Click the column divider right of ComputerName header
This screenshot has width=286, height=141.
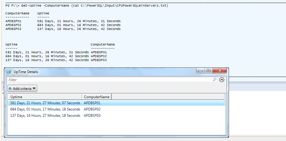(112, 97)
